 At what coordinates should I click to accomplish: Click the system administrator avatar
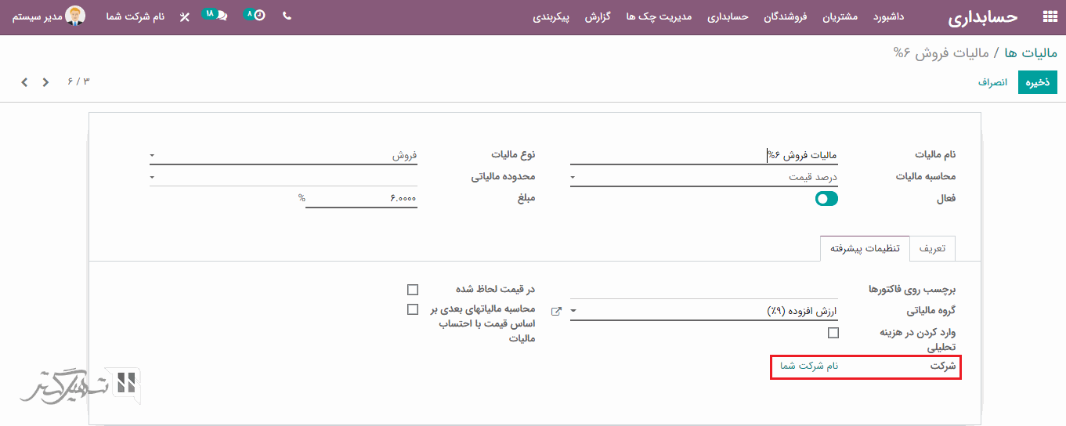tap(75, 16)
